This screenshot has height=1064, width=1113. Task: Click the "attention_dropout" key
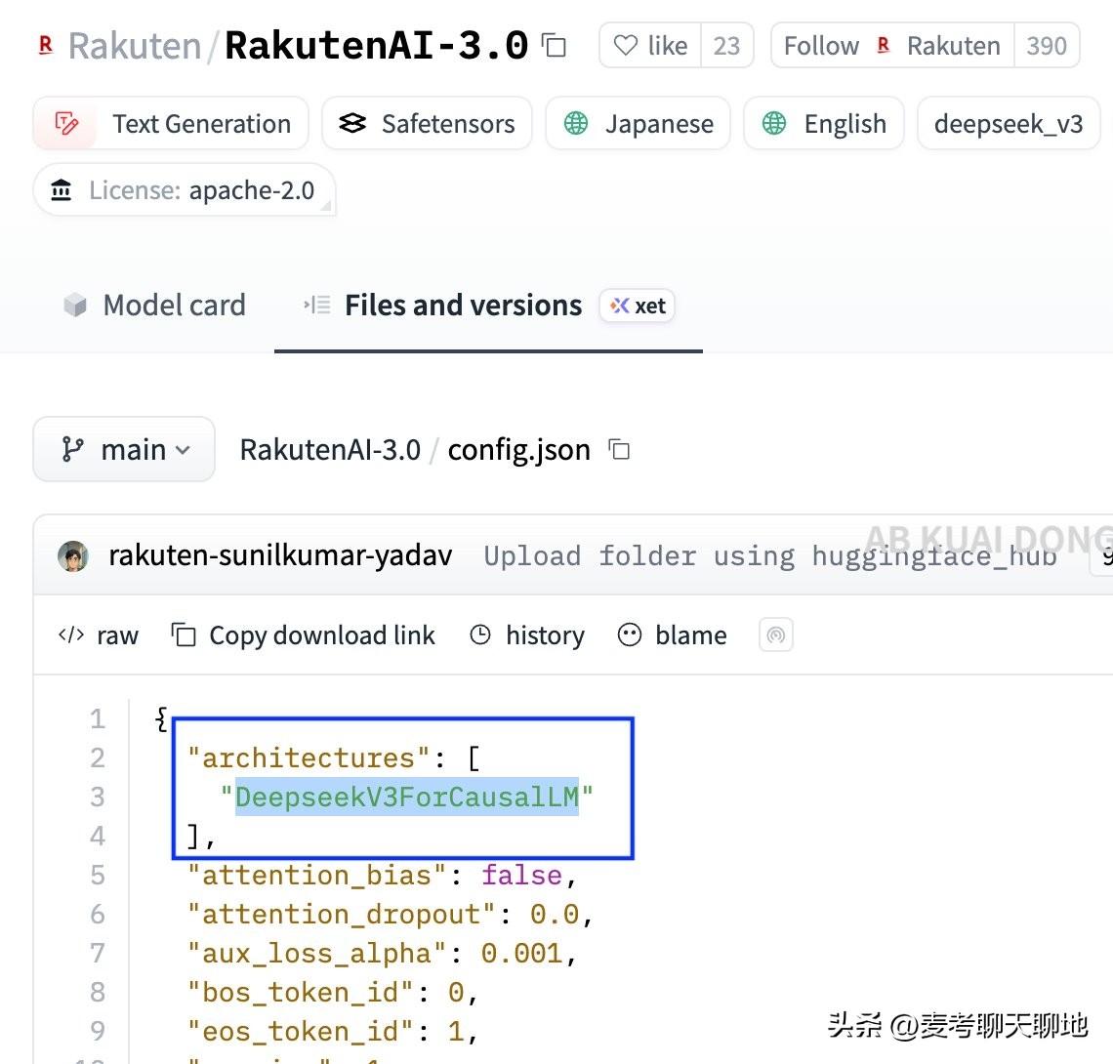(x=342, y=915)
